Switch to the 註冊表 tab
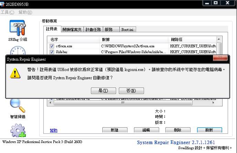The image size is (237, 153). click(x=52, y=29)
